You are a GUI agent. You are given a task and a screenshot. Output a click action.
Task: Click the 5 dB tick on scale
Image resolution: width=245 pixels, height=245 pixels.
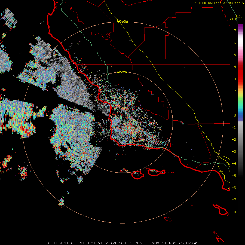click(x=235, y=55)
